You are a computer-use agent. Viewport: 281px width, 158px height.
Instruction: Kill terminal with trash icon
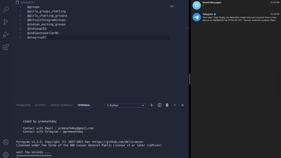coord(167,105)
